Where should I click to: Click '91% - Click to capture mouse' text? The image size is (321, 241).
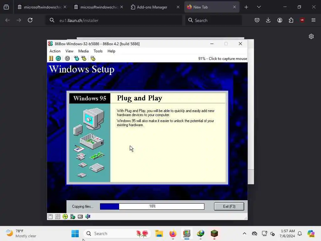223,59
